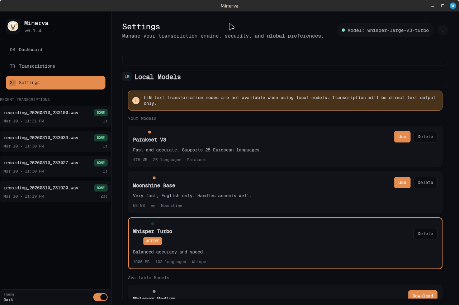
Task: Delete the Moonshine Base model
Action: (x=425, y=182)
